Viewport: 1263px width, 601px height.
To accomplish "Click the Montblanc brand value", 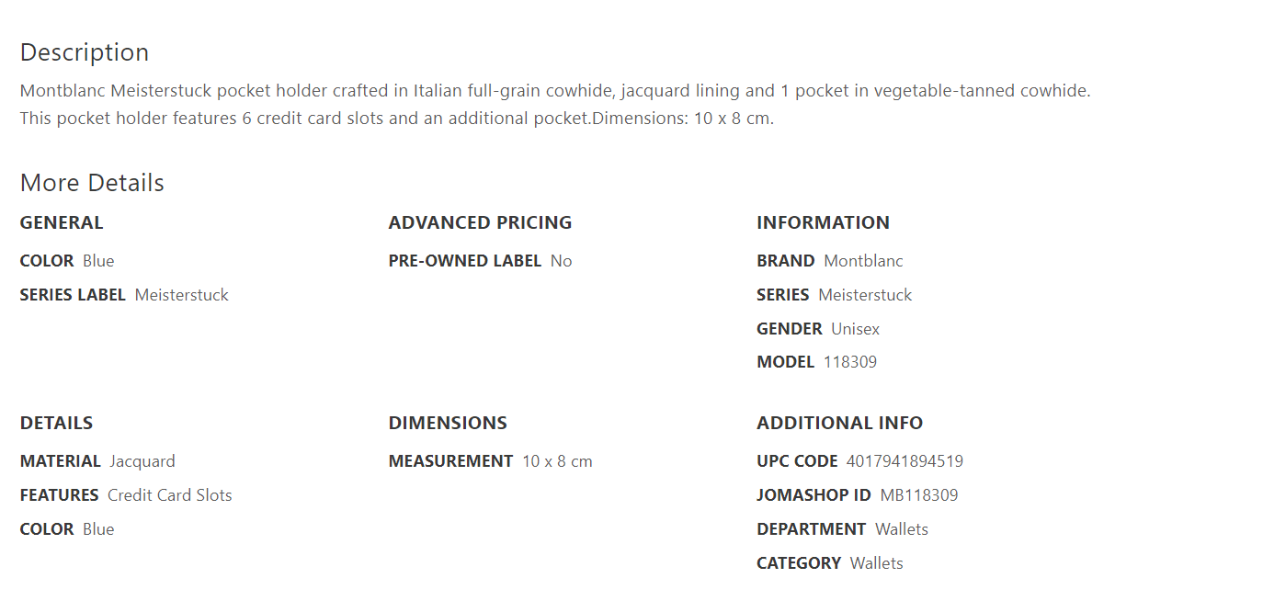I will tap(863, 261).
